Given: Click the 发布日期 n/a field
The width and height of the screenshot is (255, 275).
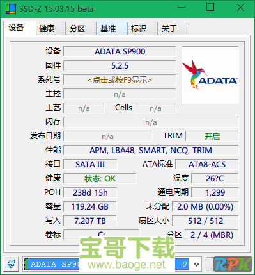Looking at the screenshot, I should tap(108, 137).
